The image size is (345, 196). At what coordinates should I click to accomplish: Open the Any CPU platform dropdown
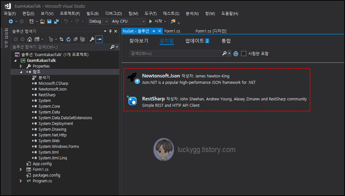(x=144, y=21)
